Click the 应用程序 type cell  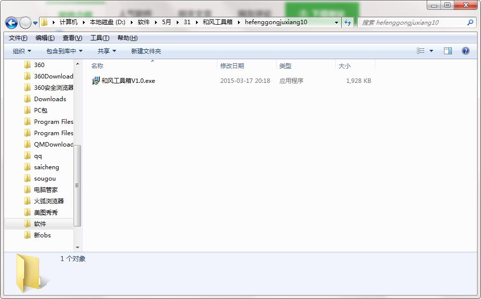(291, 81)
